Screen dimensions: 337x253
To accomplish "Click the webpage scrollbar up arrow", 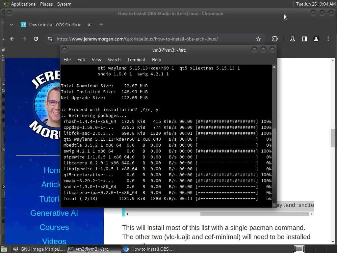I will coord(333,61).
